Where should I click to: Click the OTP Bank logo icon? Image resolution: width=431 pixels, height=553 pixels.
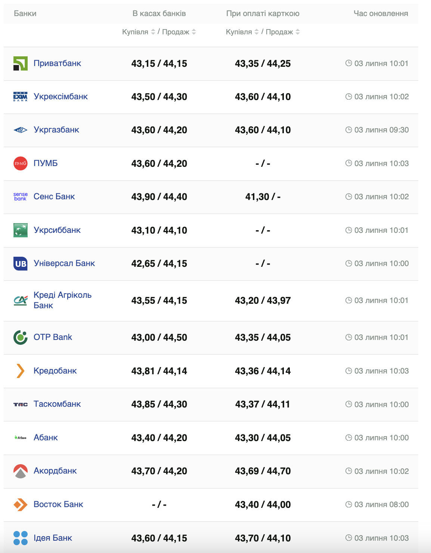[x=21, y=337]
